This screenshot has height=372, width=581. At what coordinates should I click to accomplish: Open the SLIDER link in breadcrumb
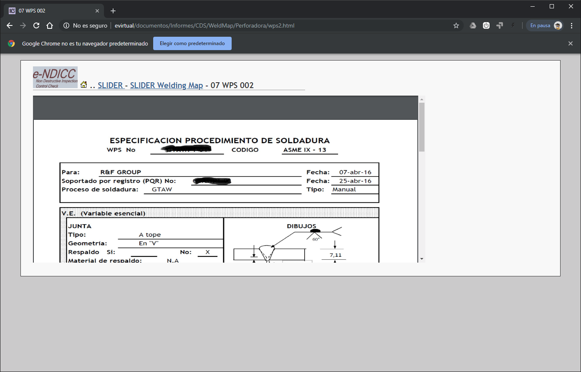click(x=110, y=85)
